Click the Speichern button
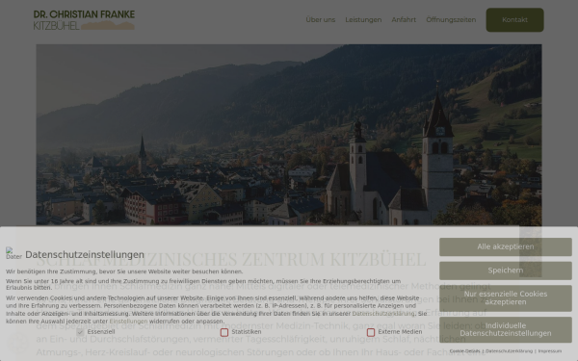 click(506, 271)
